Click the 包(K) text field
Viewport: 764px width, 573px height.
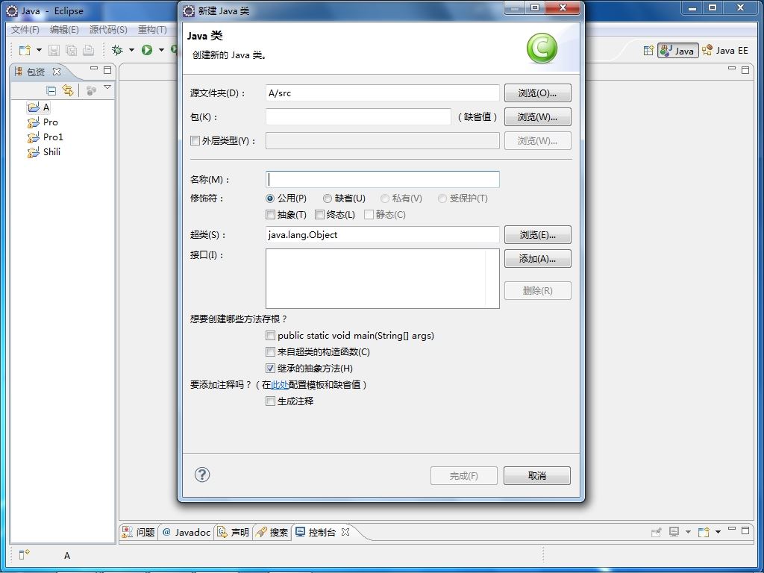pos(358,117)
